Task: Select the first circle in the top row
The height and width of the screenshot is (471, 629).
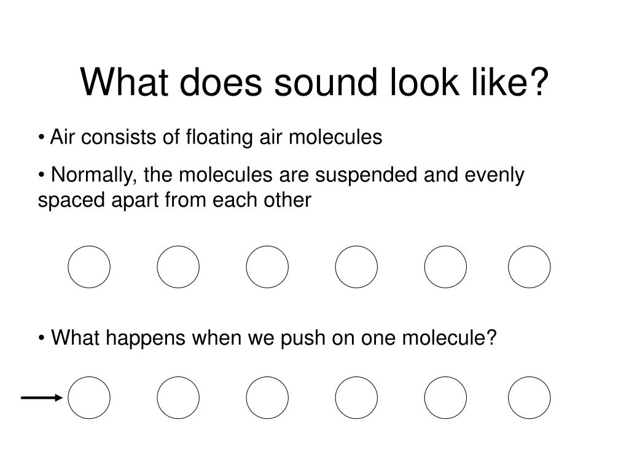Action: point(89,267)
